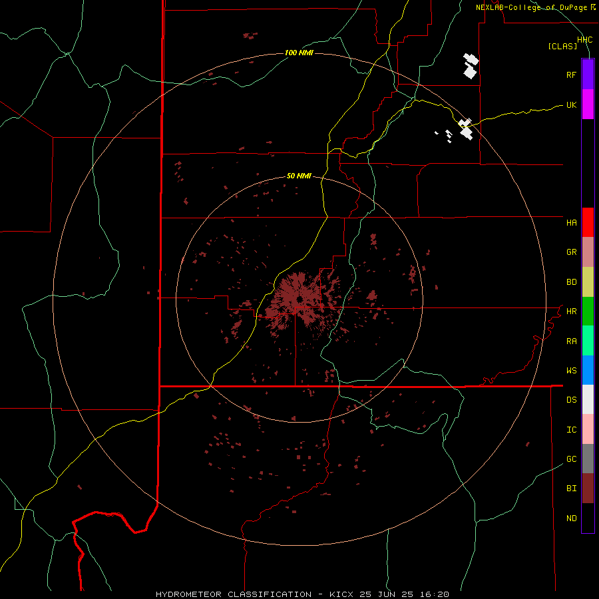Screen dimensions: 599x599
Task: Click the GC legend label
Action: coord(571,459)
